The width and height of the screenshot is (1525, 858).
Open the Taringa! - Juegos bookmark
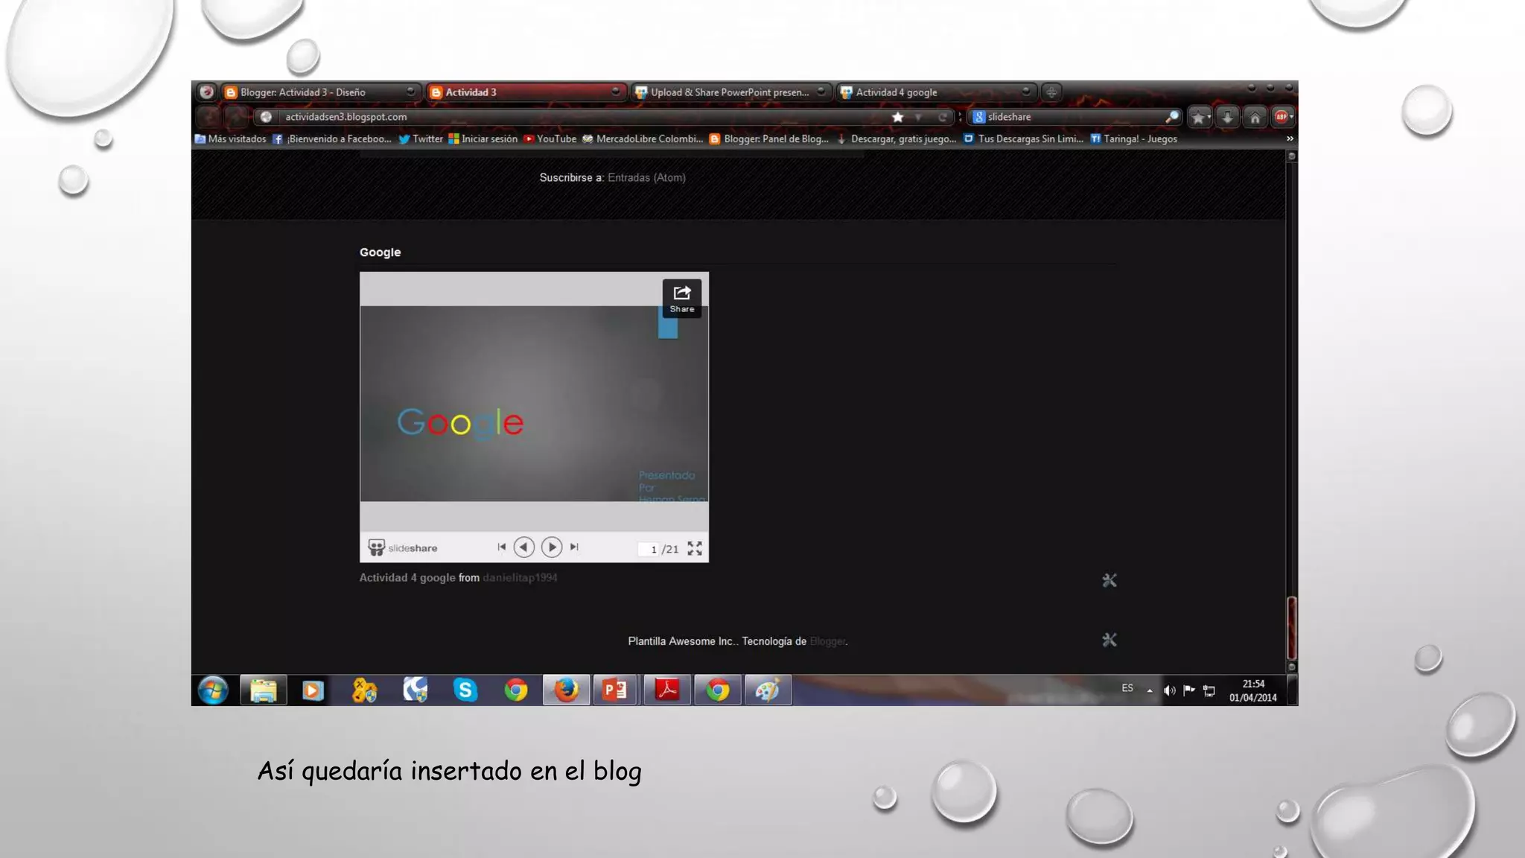pyautogui.click(x=1134, y=139)
